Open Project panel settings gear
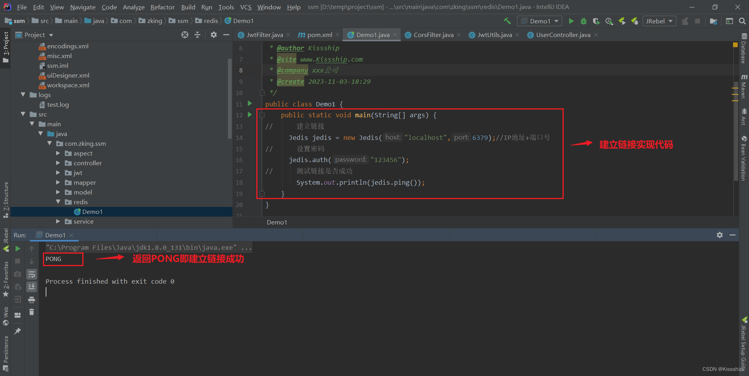Viewport: 749px width, 376px height. coord(213,35)
